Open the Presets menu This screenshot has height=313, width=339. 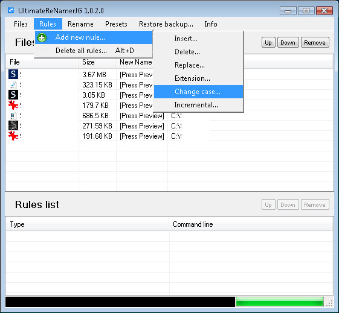pyautogui.click(x=116, y=24)
